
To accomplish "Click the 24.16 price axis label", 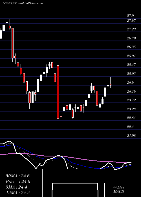I will click(131, 91).
